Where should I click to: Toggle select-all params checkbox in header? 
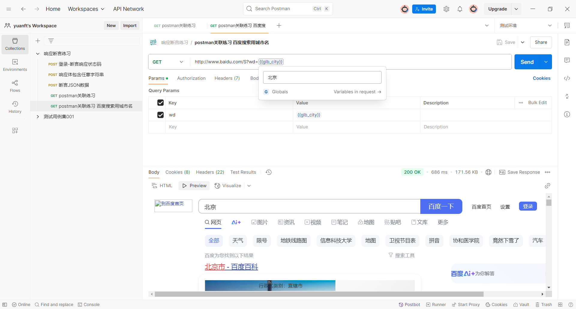(160, 103)
